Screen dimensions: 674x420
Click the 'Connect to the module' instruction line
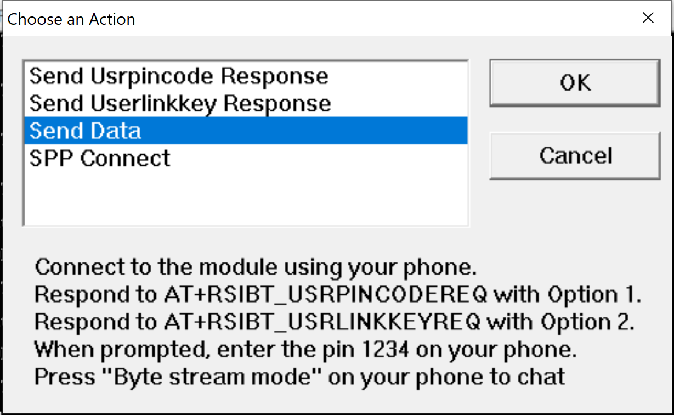(255, 267)
